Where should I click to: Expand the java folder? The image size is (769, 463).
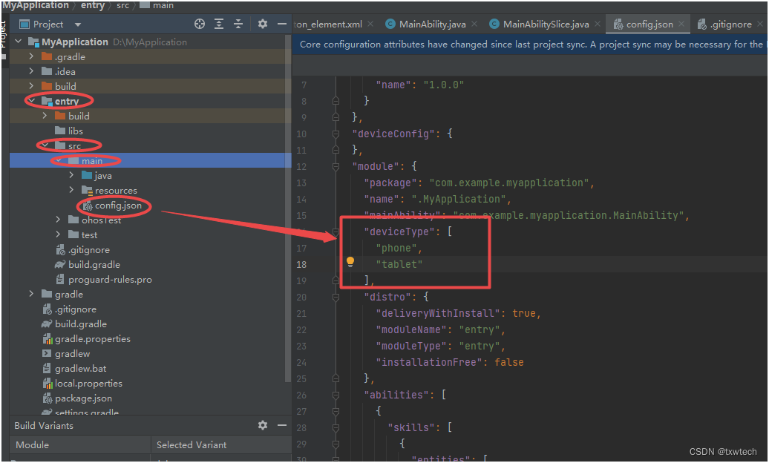[x=71, y=175]
